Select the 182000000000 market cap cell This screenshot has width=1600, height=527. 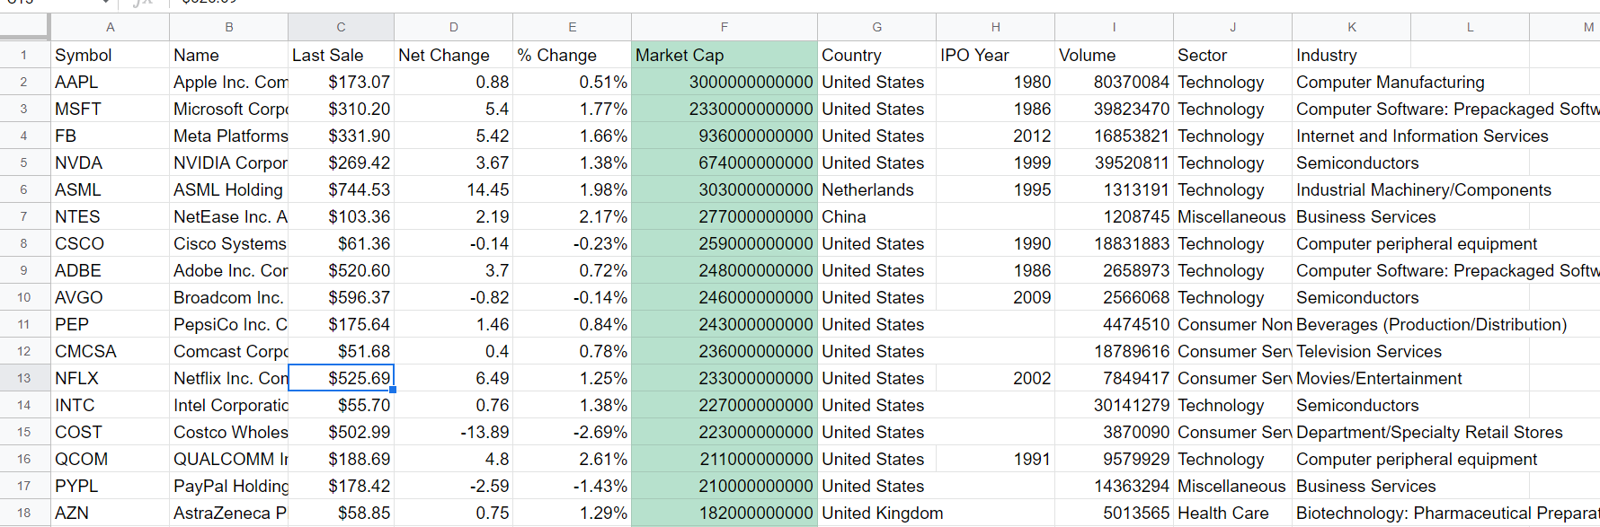click(724, 513)
